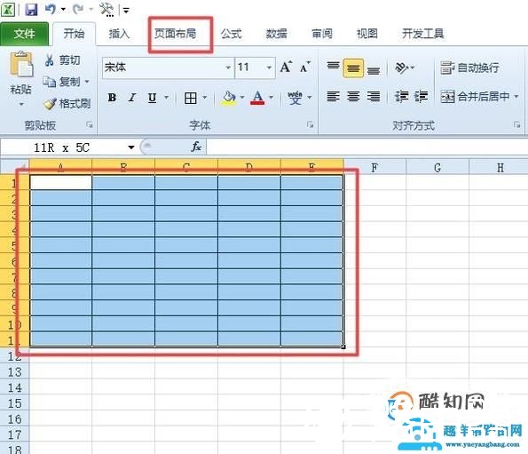Click the Save icon in quick access toolbar
This screenshot has height=454, width=528.
[31, 9]
